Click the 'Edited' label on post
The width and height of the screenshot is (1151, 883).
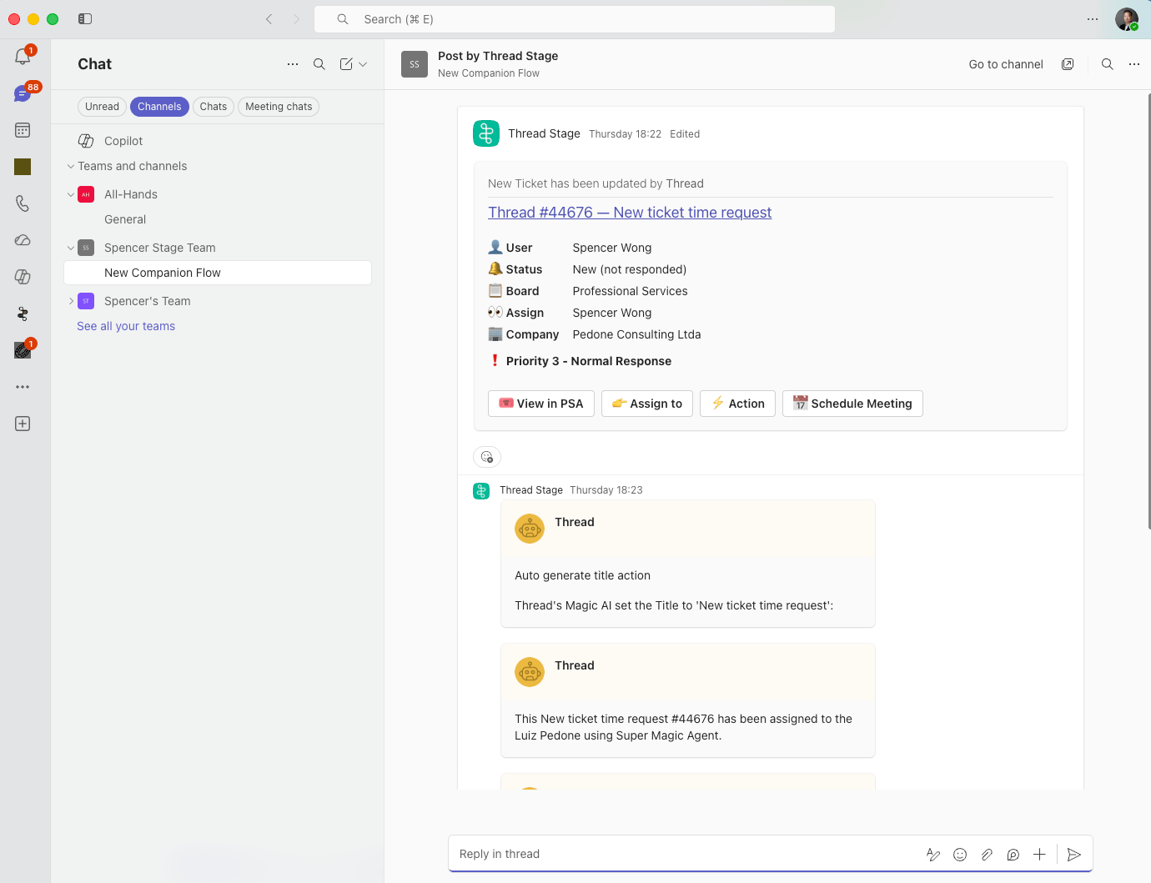click(685, 134)
